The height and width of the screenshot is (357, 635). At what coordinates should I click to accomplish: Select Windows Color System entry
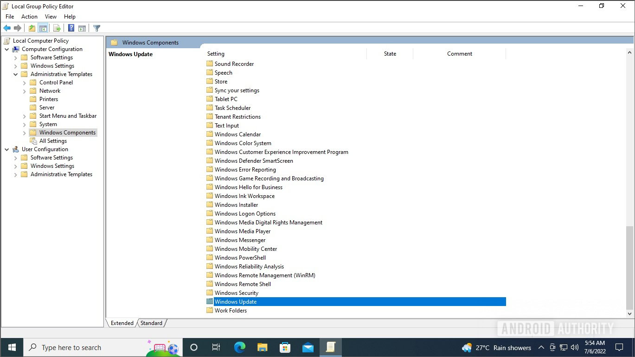coord(243,143)
